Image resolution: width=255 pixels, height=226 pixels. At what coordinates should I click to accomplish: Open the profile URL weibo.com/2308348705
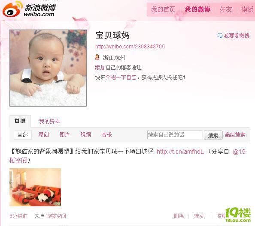tap(130, 47)
